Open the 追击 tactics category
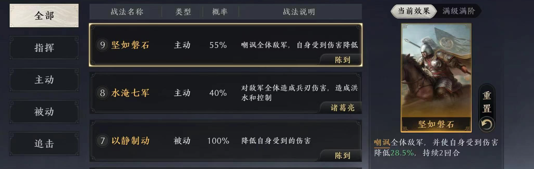 (x=44, y=144)
